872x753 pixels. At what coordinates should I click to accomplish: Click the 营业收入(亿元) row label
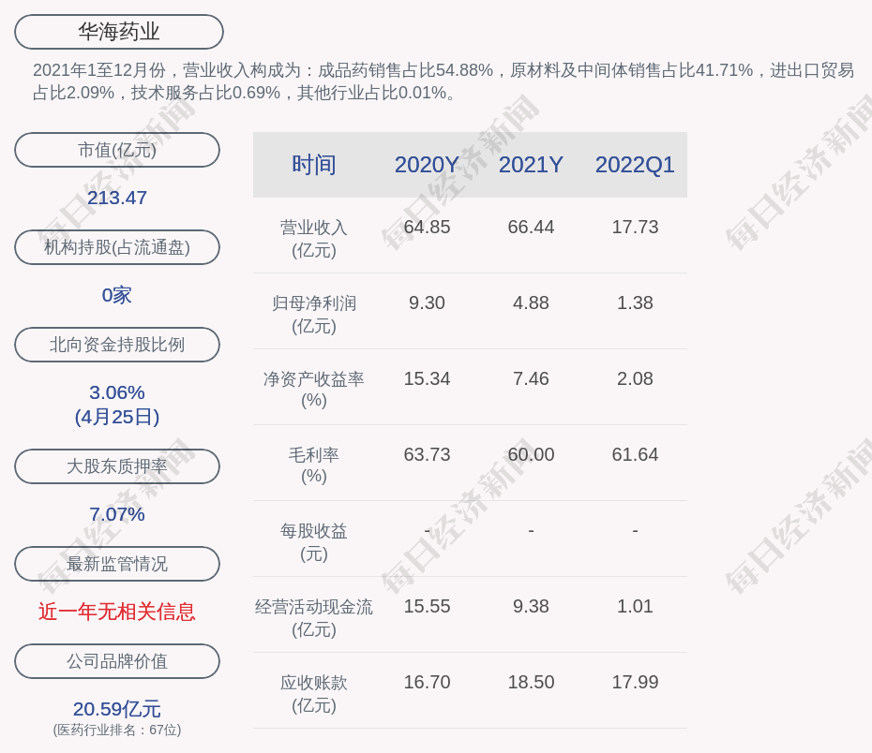coord(314,239)
